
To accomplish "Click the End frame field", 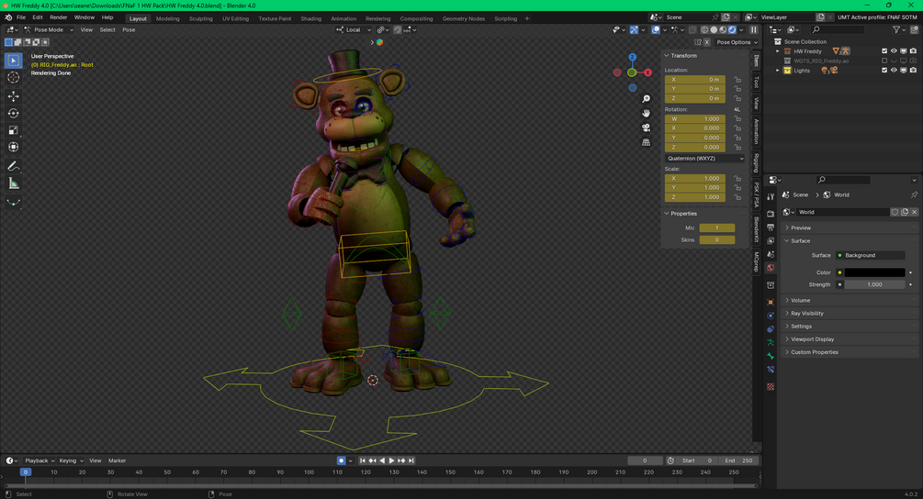I will [x=739, y=460].
